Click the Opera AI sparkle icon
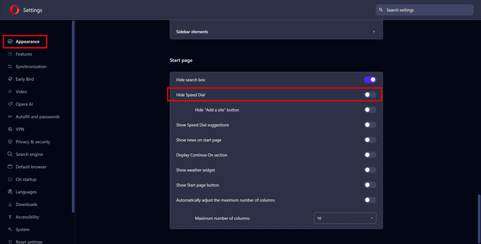Viewport: 481px width, 244px height. tap(10, 104)
